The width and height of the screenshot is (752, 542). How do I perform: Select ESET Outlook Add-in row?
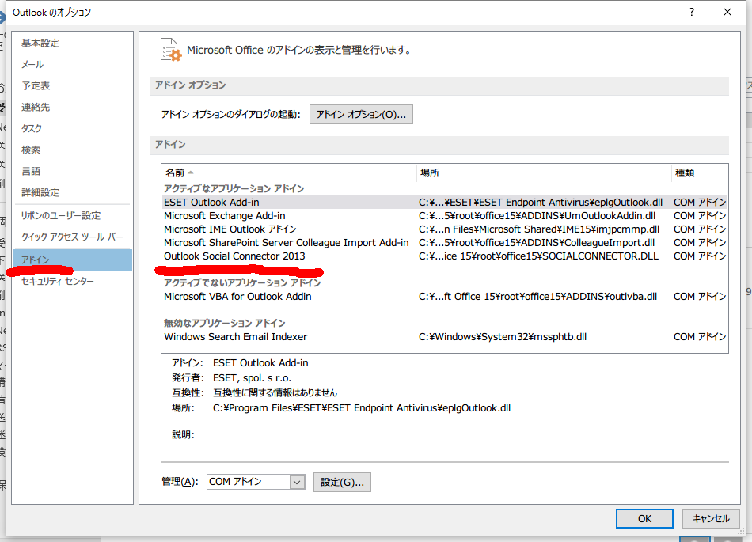click(445, 203)
